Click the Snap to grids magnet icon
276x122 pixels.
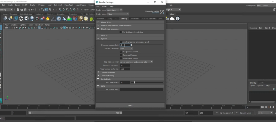(60, 10)
